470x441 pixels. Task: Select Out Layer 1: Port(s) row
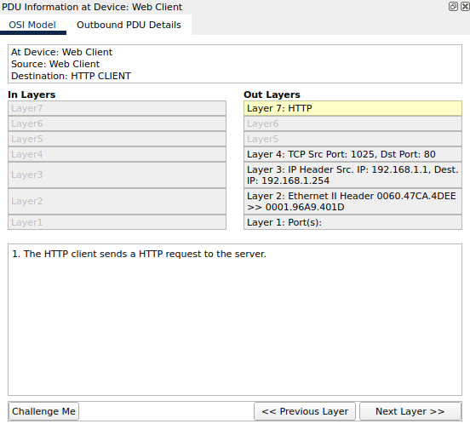[x=352, y=222]
